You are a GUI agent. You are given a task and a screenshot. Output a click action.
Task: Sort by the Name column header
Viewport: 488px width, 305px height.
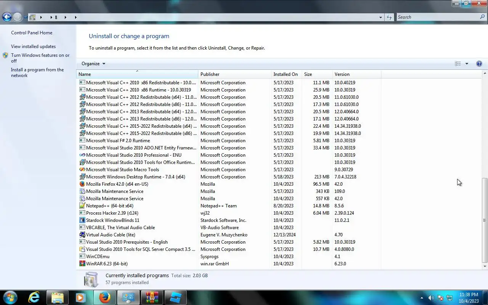pos(137,74)
